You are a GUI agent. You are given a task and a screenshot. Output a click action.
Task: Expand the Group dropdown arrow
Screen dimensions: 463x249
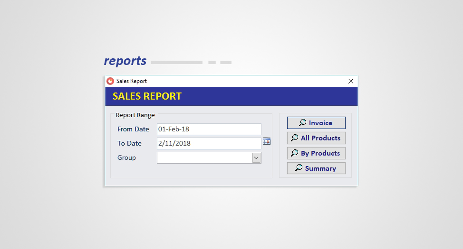coord(256,157)
